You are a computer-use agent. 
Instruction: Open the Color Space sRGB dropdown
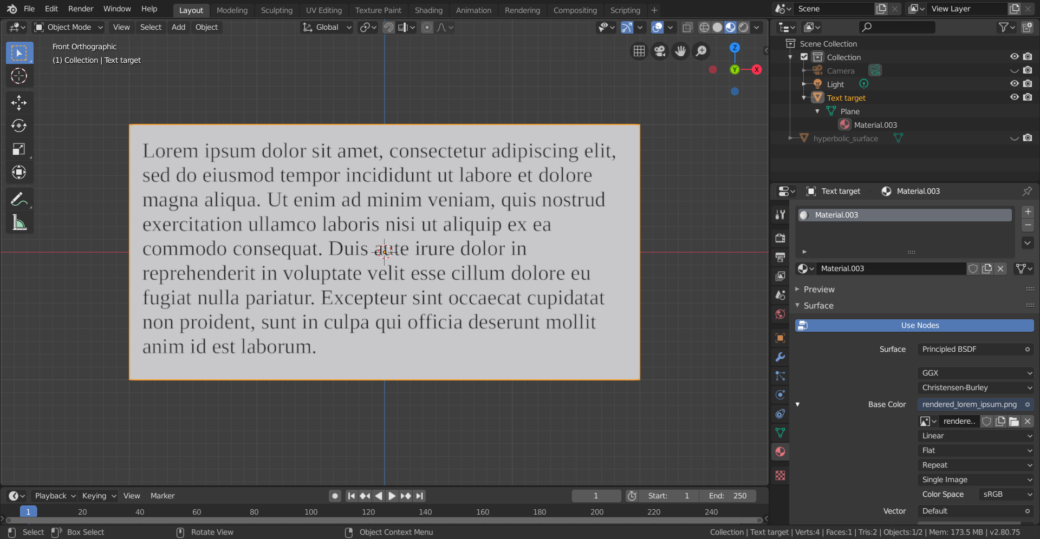pyautogui.click(x=1006, y=494)
